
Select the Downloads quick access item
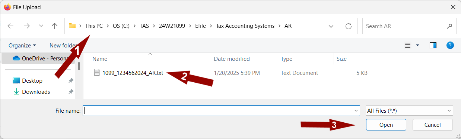click(36, 92)
